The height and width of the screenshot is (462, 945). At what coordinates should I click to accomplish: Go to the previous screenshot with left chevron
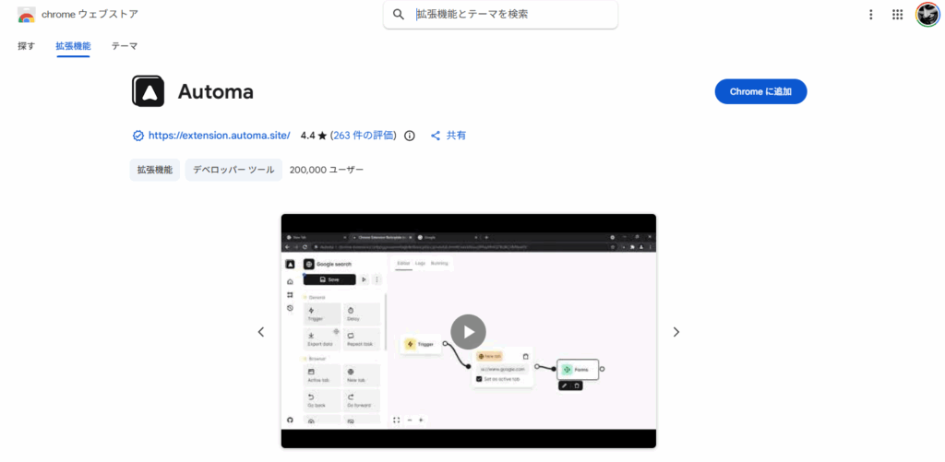click(x=261, y=332)
